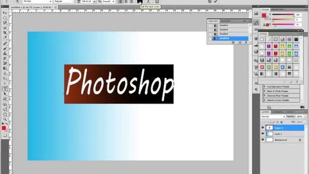Viewport: 309px width, 174px height.
Task: Select the History Brush tool
Action: tap(5, 58)
